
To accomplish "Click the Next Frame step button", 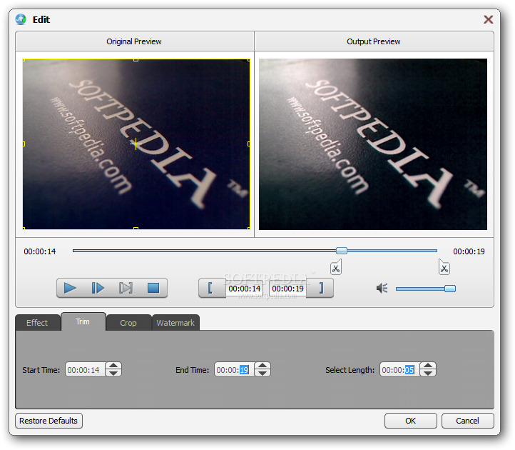I will click(x=98, y=288).
